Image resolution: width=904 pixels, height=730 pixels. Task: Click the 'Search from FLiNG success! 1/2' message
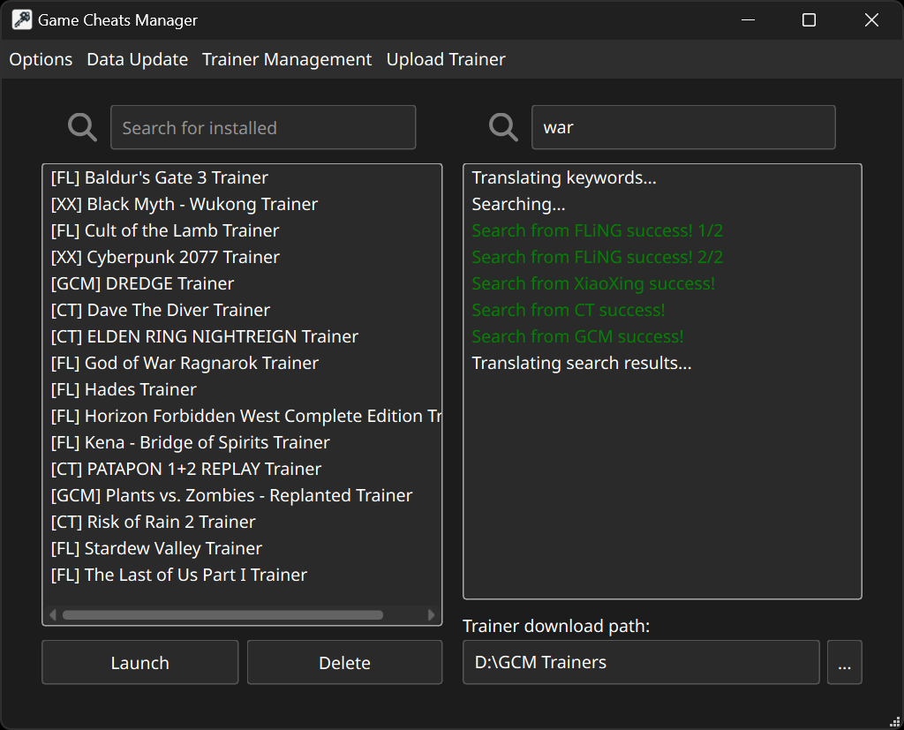pos(597,230)
